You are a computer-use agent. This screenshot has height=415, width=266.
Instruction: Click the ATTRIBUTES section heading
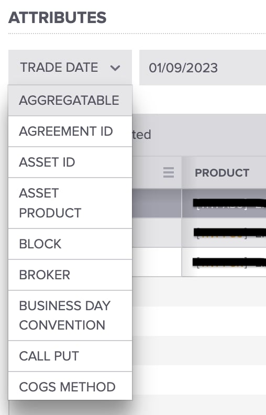pos(58,17)
